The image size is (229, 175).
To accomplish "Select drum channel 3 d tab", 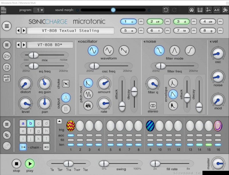I will pyautogui.click(x=181, y=22).
